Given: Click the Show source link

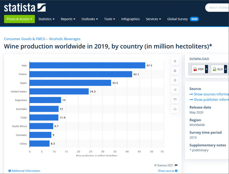Looking at the screenshot, I should 166,171.
